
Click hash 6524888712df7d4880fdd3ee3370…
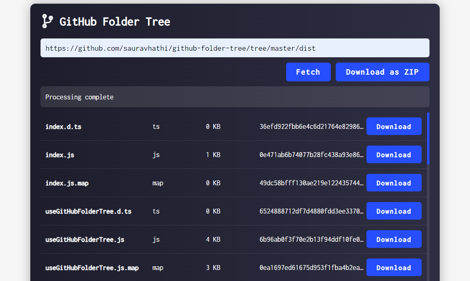312,211
